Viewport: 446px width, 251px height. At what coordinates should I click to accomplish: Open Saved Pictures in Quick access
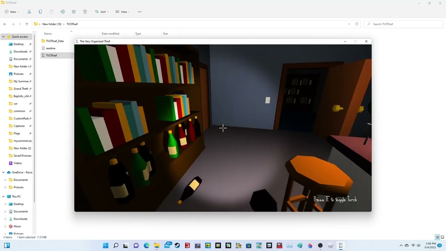pos(22,156)
